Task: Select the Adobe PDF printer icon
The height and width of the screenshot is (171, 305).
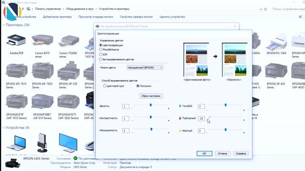Action: [x=16, y=40]
